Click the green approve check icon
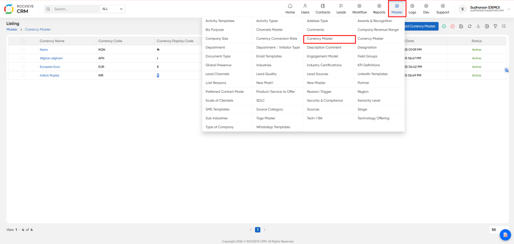Viewport: 514px width, 244px height. pyautogui.click(x=444, y=26)
